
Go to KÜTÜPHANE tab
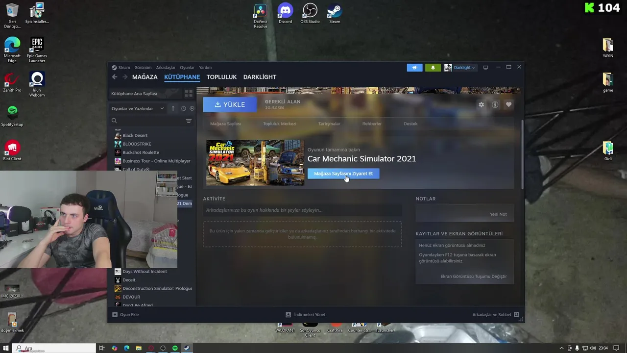[x=182, y=77]
